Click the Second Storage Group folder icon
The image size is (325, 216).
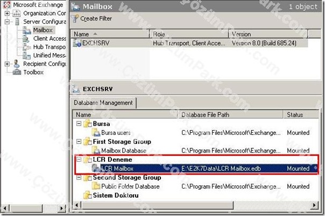tap(88, 177)
